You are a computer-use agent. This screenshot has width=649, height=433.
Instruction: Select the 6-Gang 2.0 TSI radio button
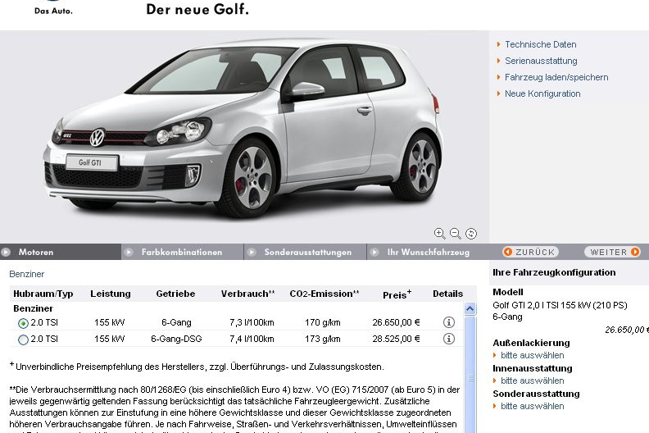click(23, 324)
